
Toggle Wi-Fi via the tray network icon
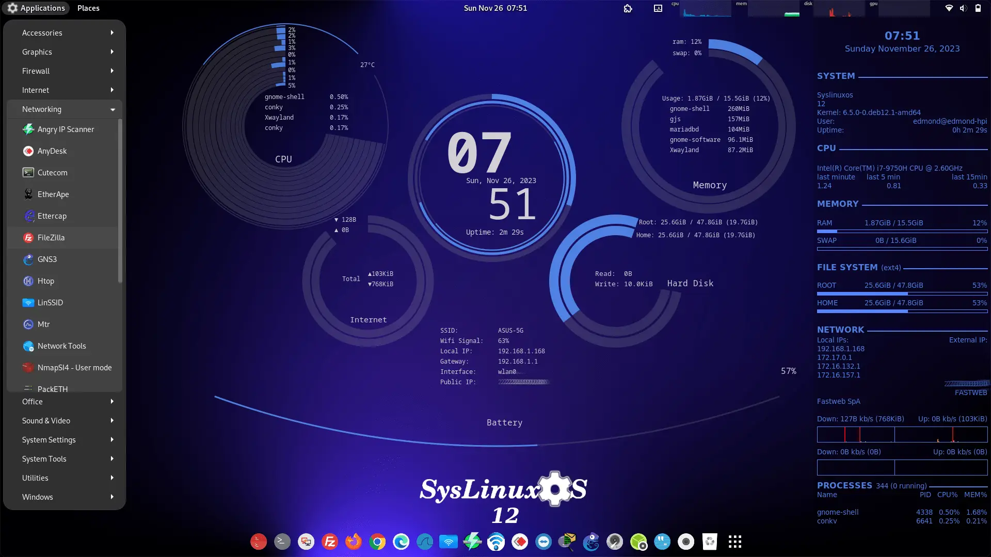point(949,8)
